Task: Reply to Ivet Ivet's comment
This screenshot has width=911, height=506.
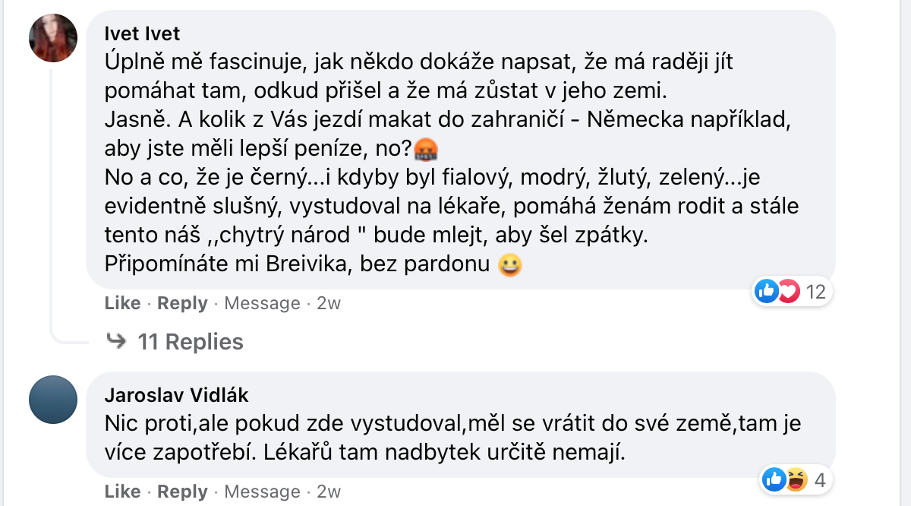Action: pos(182,303)
